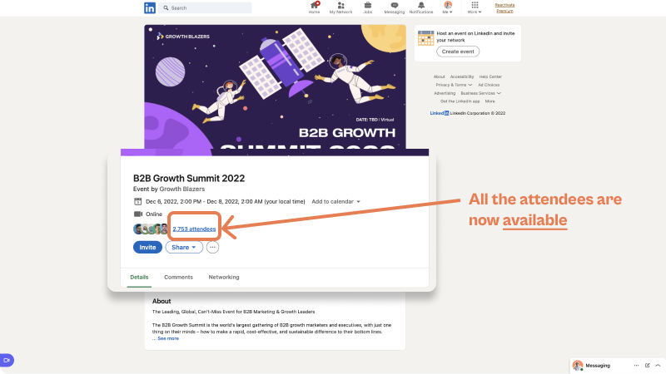Viewport: 666px width, 374px height.
Task: Focus the LinkedIn search field
Action: click(205, 7)
